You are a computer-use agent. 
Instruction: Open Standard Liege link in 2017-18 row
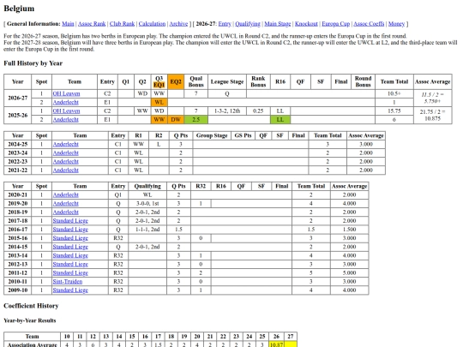coord(70,221)
